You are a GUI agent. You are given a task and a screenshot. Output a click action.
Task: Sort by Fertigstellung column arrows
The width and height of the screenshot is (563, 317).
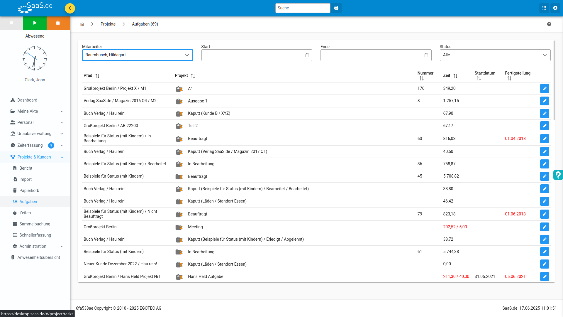[x=509, y=79]
